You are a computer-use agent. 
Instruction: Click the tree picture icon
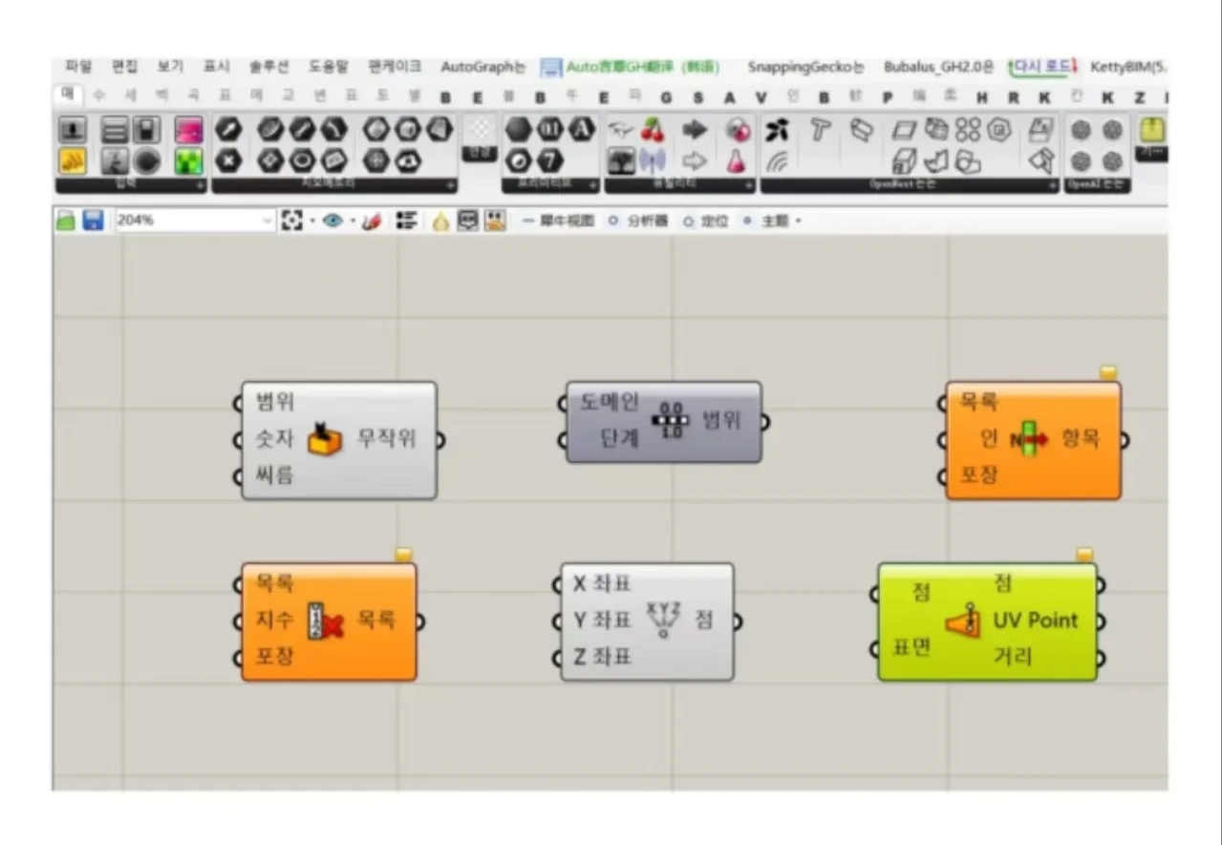pos(622,160)
